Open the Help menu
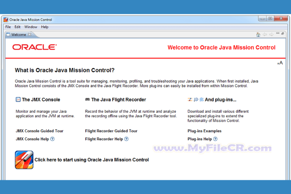The height and width of the screenshot is (194, 291). point(45,27)
